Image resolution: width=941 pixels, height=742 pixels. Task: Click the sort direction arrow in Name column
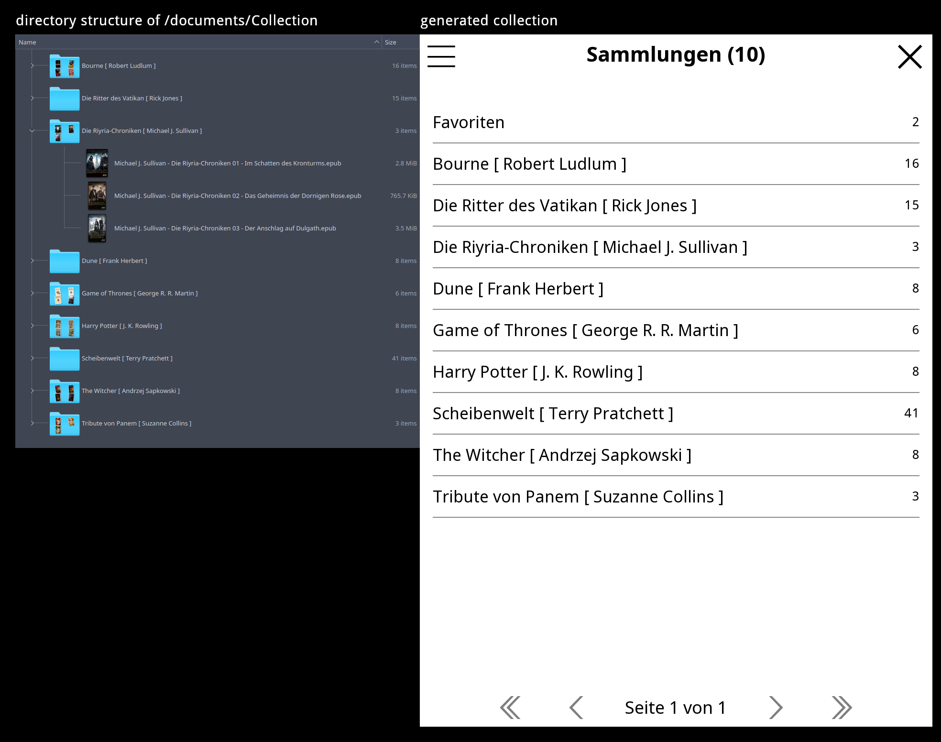pyautogui.click(x=376, y=42)
